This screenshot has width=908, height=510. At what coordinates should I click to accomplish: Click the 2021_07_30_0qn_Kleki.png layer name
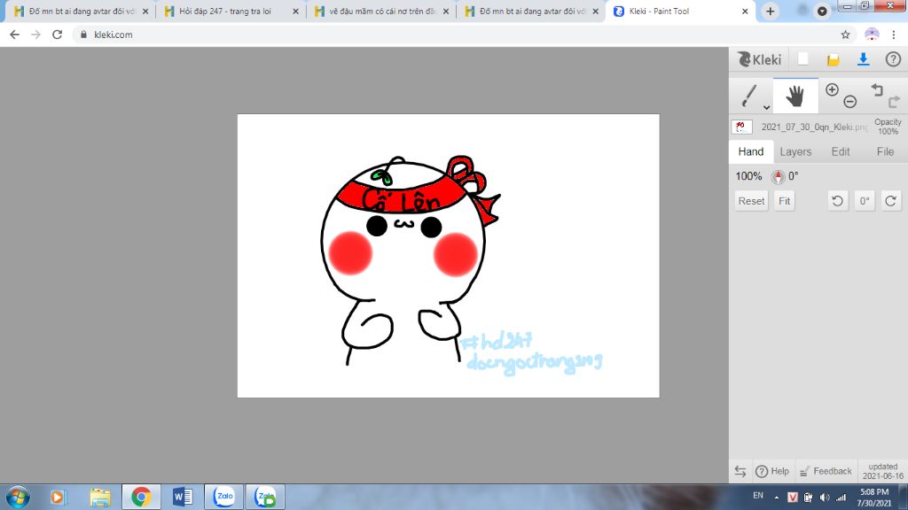[x=814, y=127]
